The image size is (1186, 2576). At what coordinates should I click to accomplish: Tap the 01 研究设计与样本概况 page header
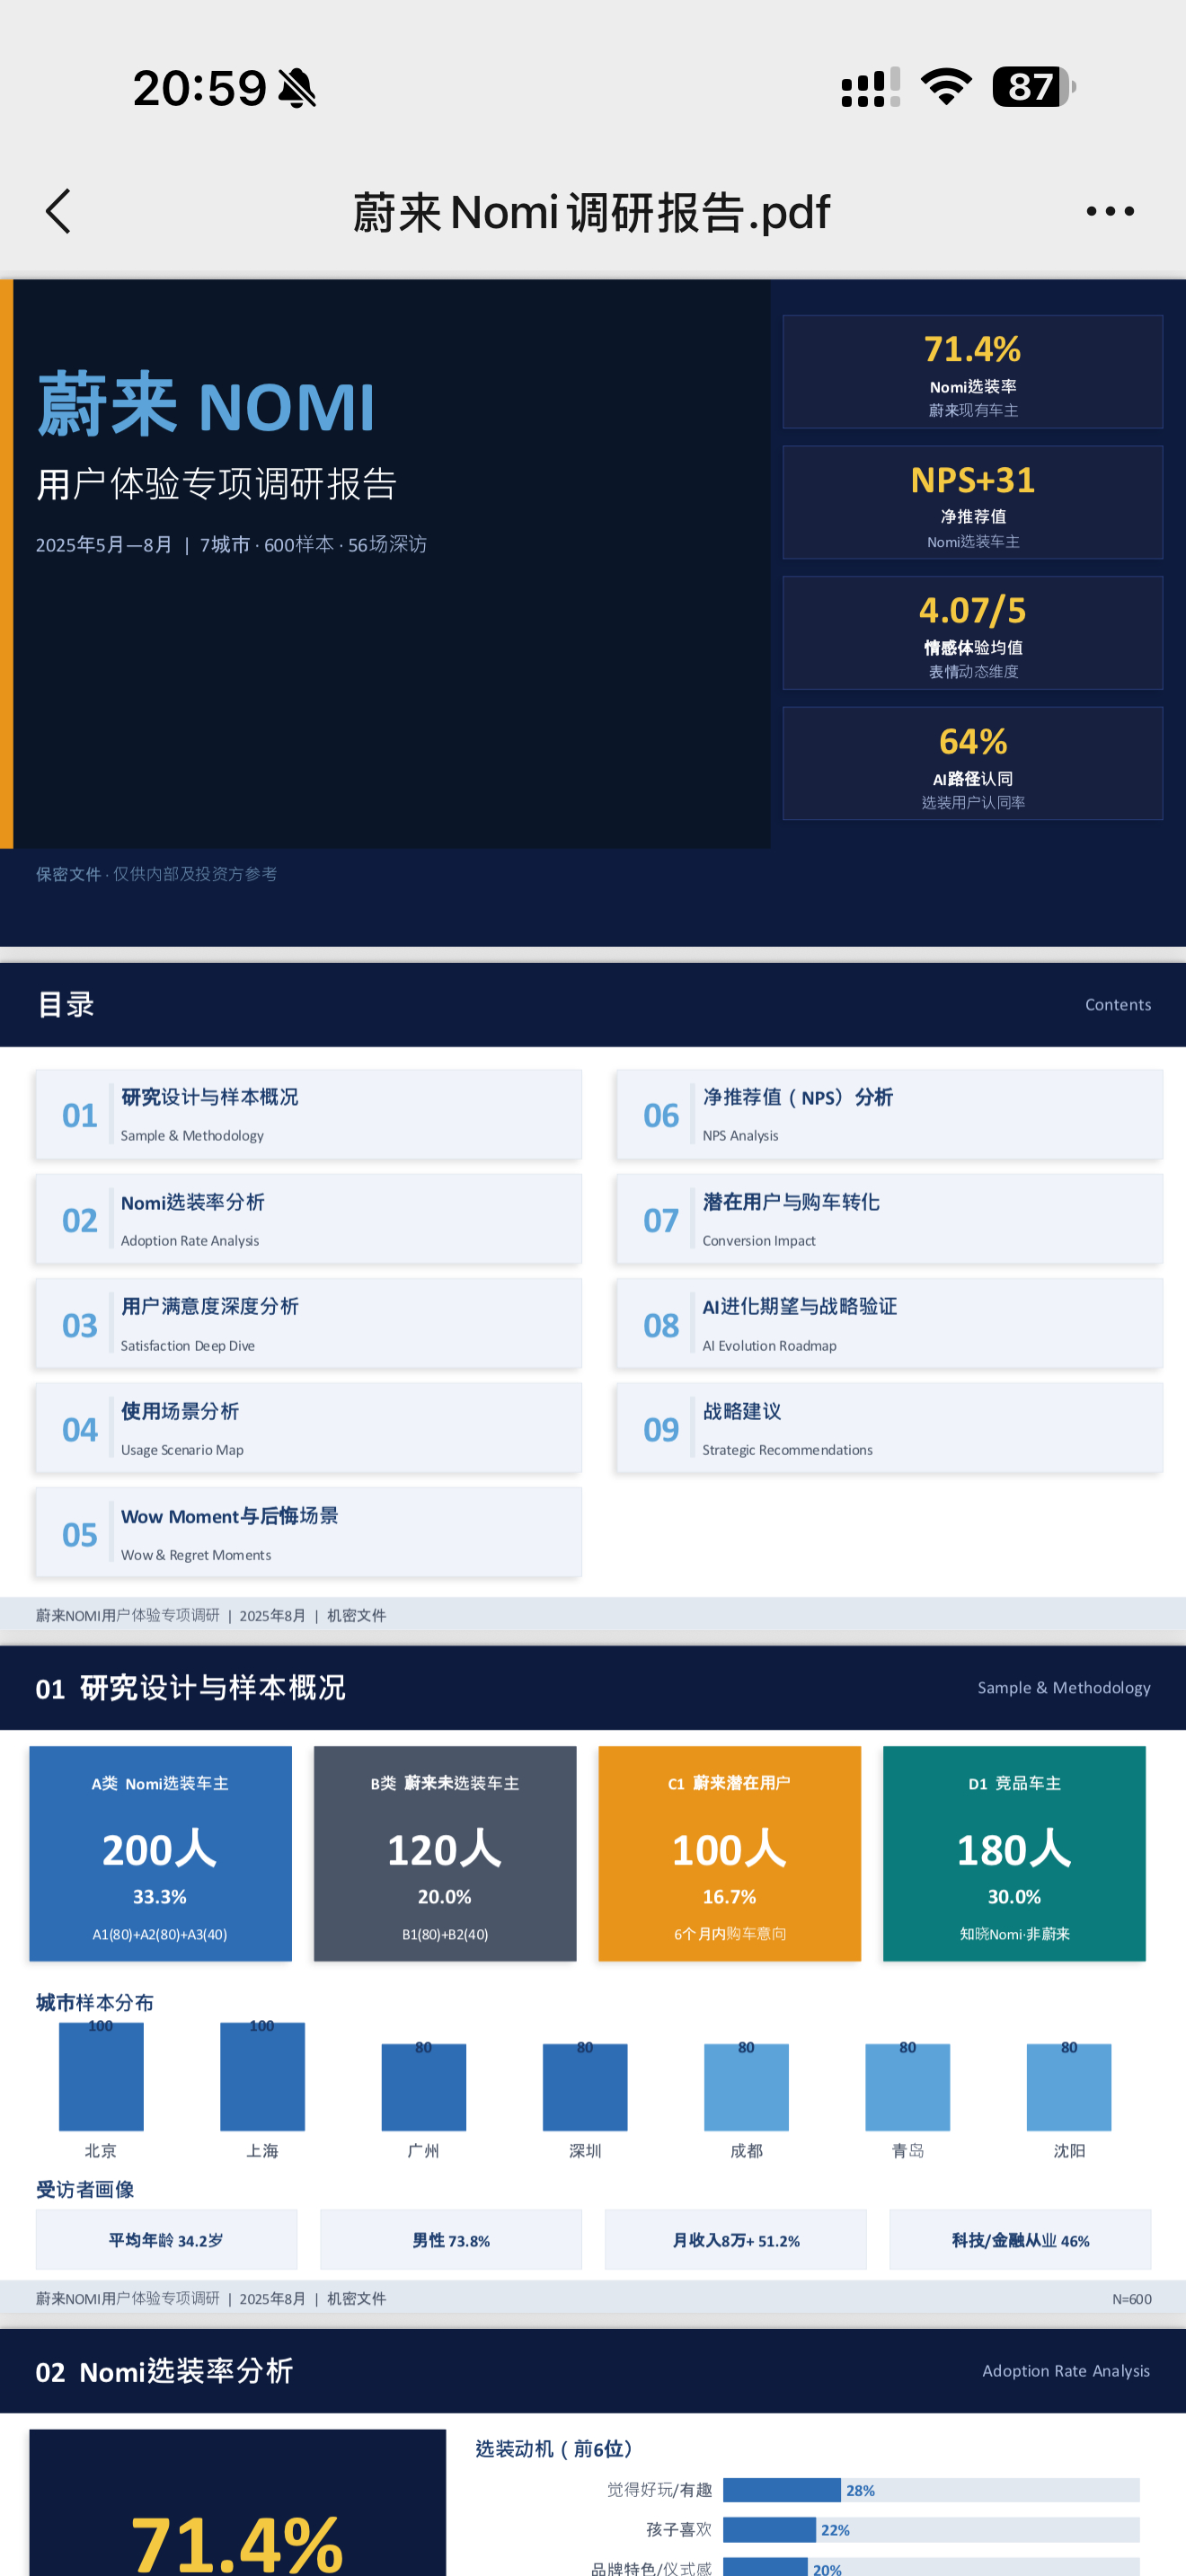click(190, 1688)
